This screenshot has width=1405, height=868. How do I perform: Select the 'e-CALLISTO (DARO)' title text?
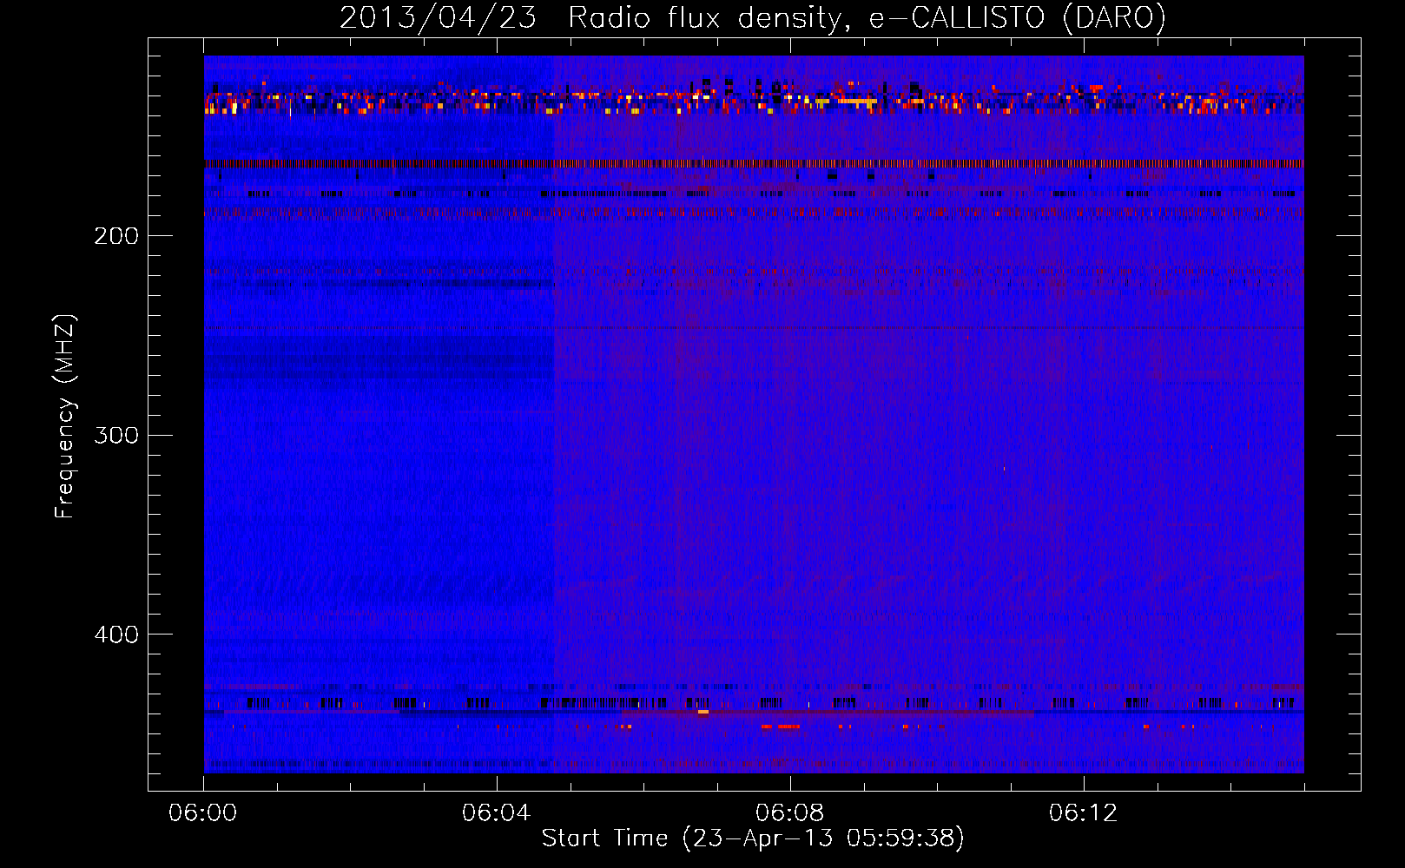tap(1017, 18)
